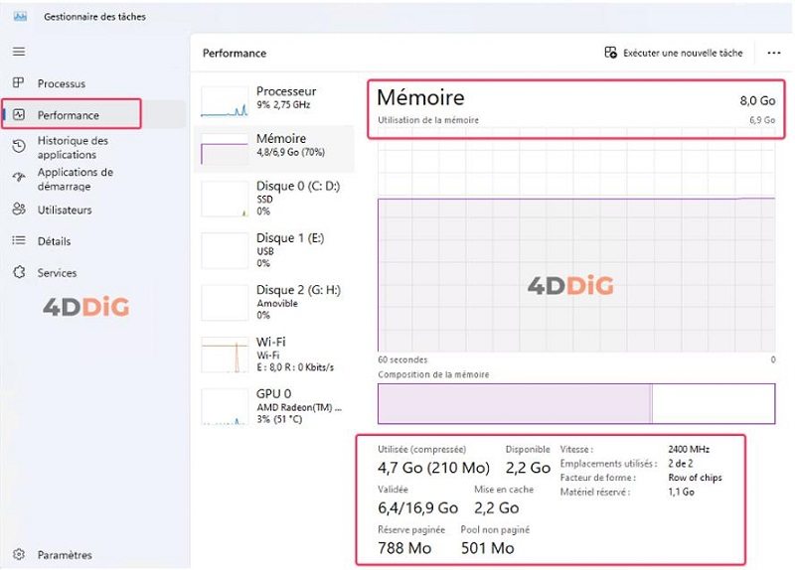Click the 6,4/16,9 Go validated value
The image size is (795, 570).
click(x=417, y=507)
